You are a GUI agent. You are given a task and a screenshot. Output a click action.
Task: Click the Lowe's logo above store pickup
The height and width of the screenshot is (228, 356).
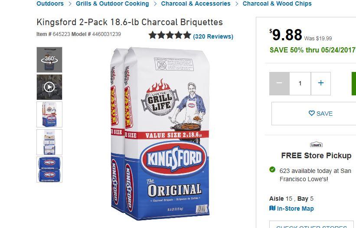(x=316, y=144)
